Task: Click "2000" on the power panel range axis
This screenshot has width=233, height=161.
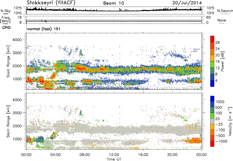Action: (17, 66)
